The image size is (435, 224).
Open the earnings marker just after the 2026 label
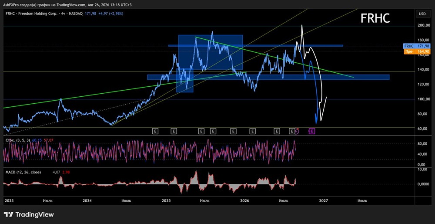point(252,131)
